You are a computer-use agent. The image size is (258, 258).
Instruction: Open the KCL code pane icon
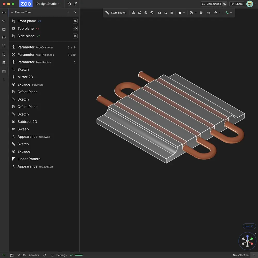pyautogui.click(x=4, y=21)
